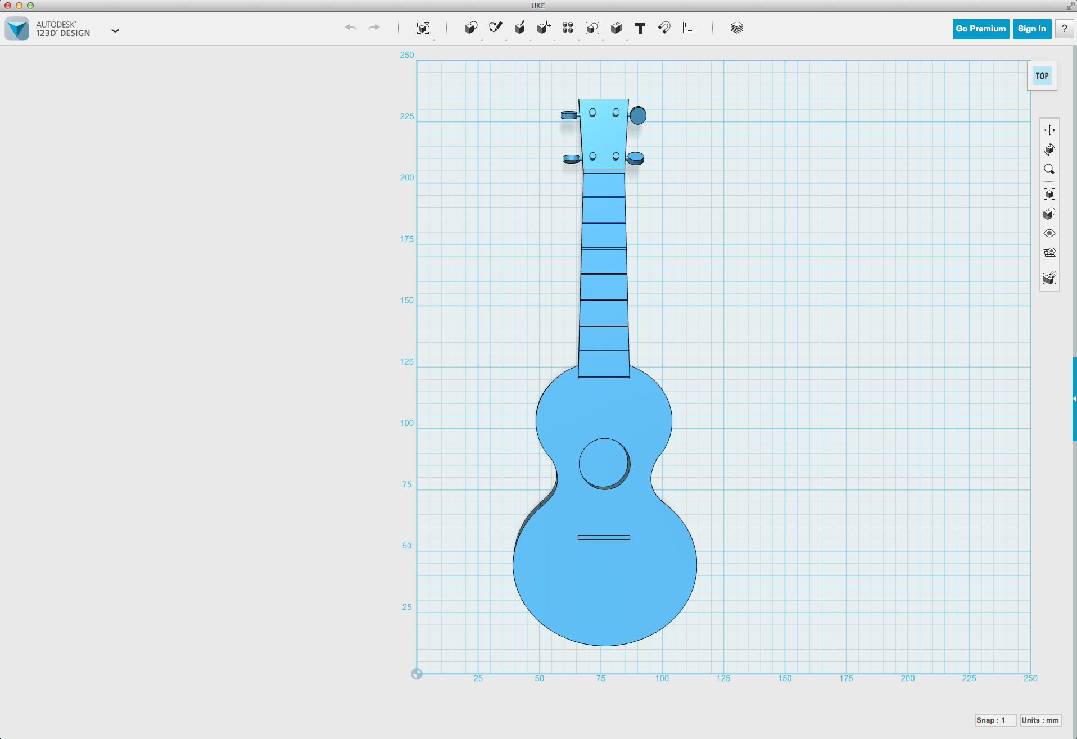This screenshot has width=1077, height=739.
Task: Open the 123D Design main menu chevron
Action: tap(115, 31)
